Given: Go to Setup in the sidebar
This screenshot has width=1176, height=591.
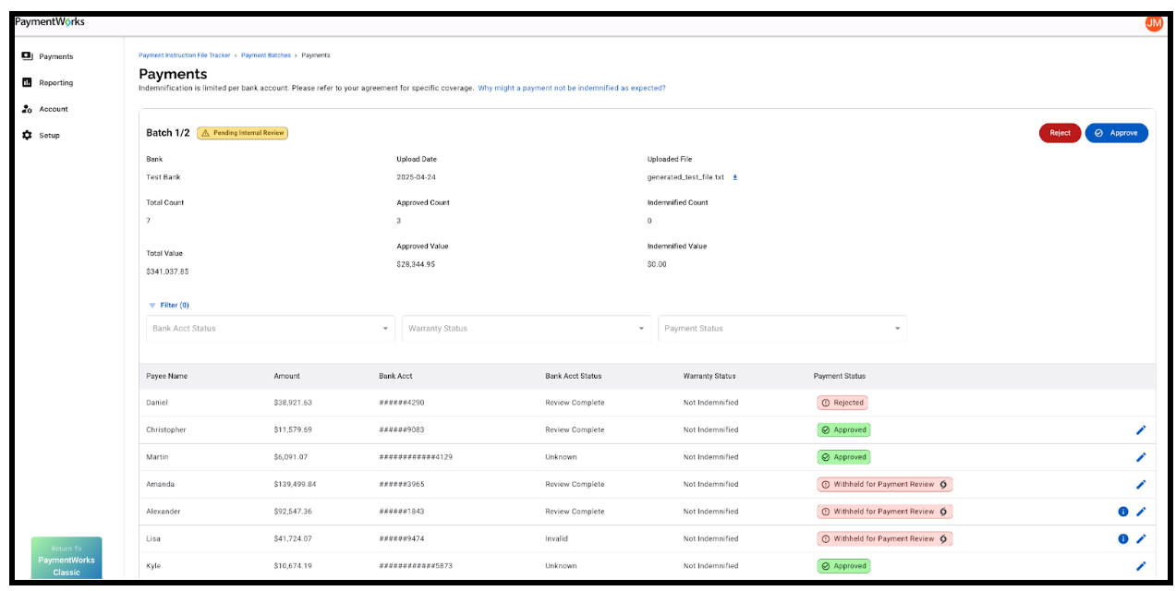Looking at the screenshot, I should point(50,135).
